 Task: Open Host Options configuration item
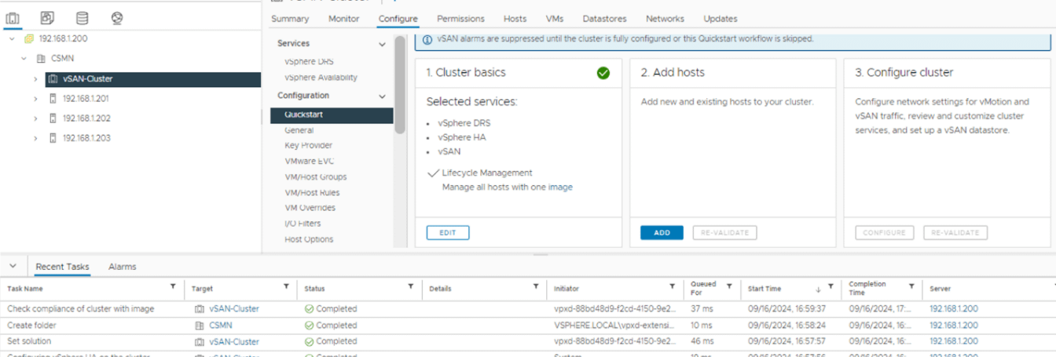[x=309, y=239]
